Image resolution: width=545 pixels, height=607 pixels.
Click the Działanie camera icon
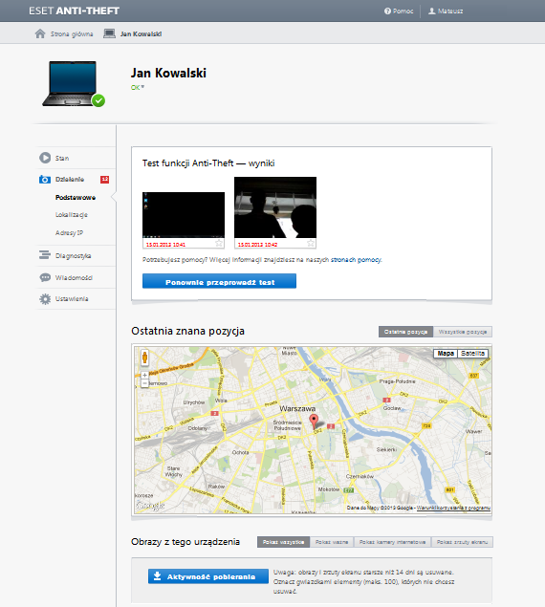point(45,180)
